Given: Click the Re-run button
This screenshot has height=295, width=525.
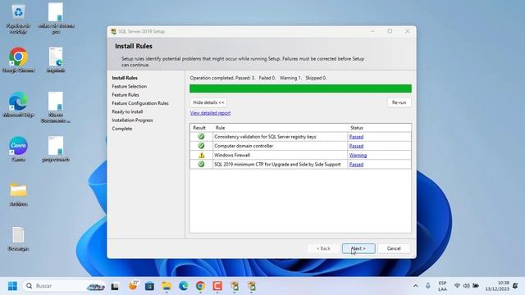Looking at the screenshot, I should click(399, 102).
